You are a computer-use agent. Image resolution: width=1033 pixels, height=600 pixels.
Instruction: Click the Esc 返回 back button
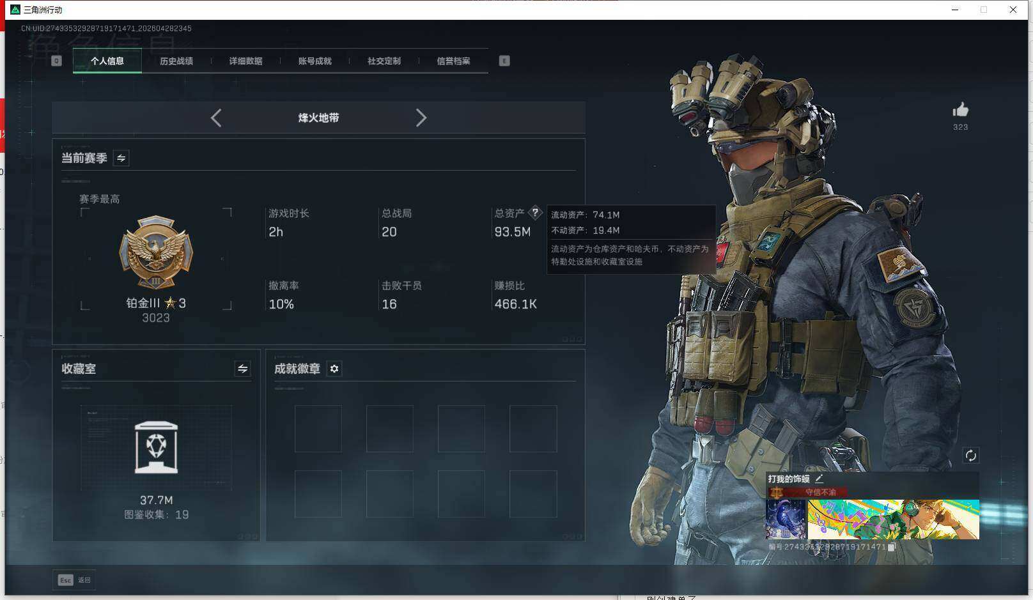click(x=74, y=580)
